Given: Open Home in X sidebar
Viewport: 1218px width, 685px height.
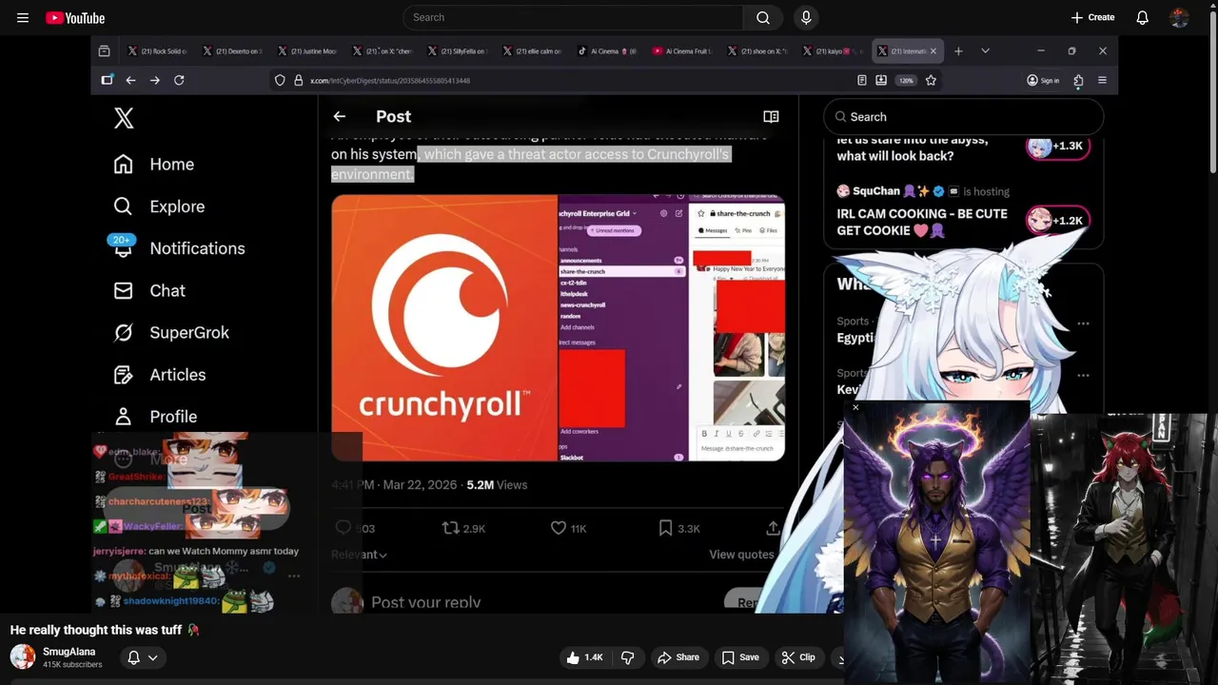Looking at the screenshot, I should [153, 165].
